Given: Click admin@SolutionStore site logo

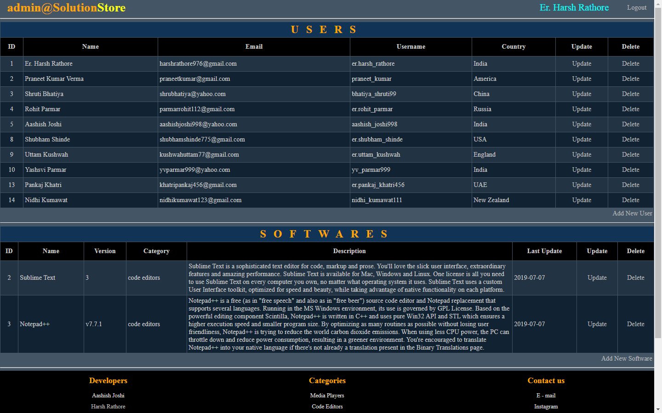Looking at the screenshot, I should pos(67,8).
